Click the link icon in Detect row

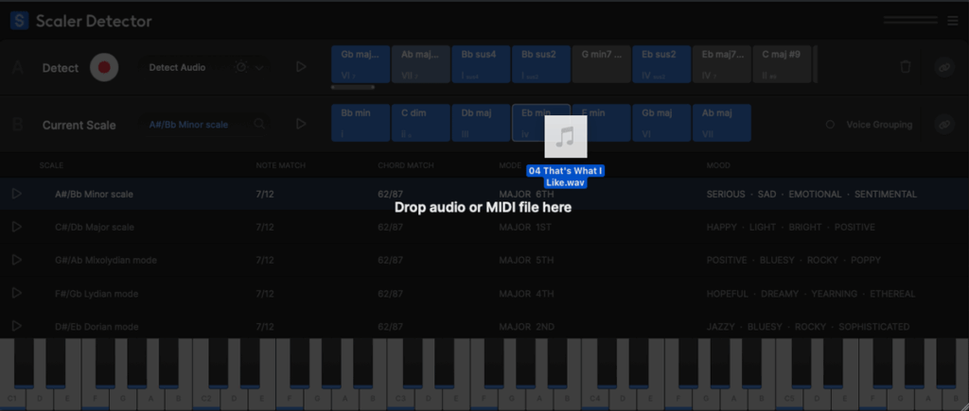tap(943, 67)
